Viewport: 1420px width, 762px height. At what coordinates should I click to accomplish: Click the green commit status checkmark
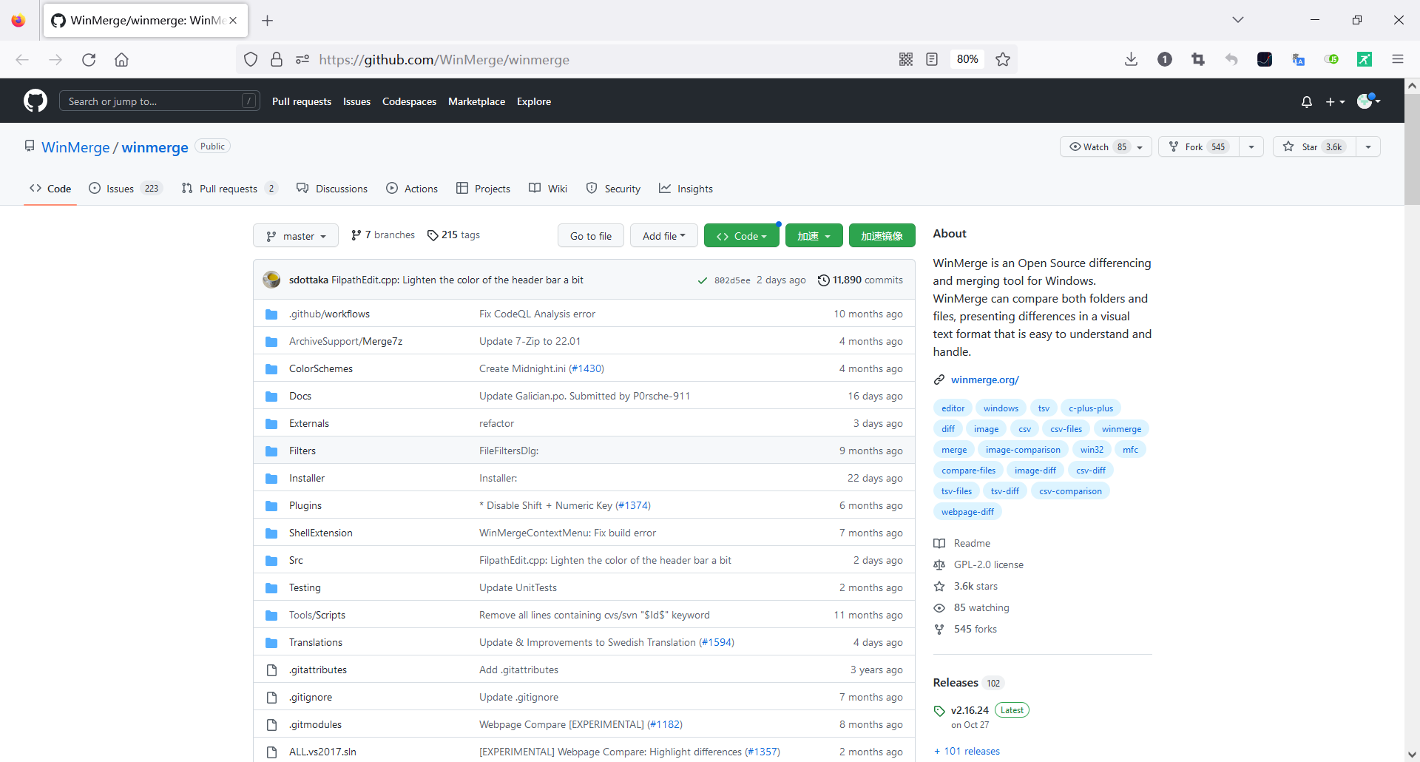click(x=702, y=280)
